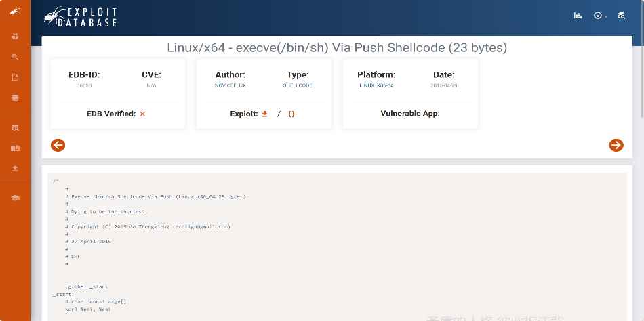
Task: Open SearchSploit Manual book icon
Action: [15, 148]
